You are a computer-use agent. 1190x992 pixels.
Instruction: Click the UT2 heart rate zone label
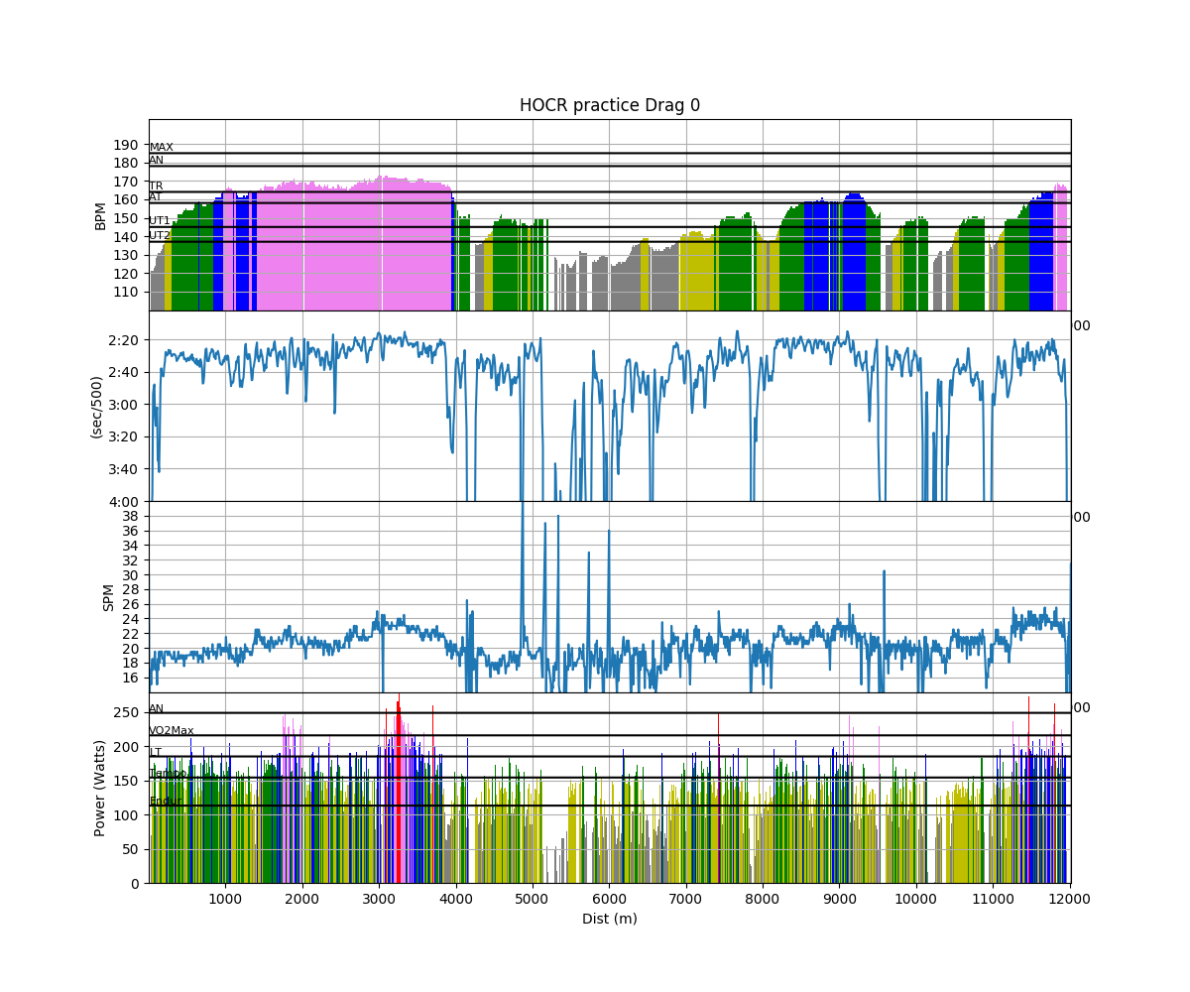pyautogui.click(x=160, y=235)
